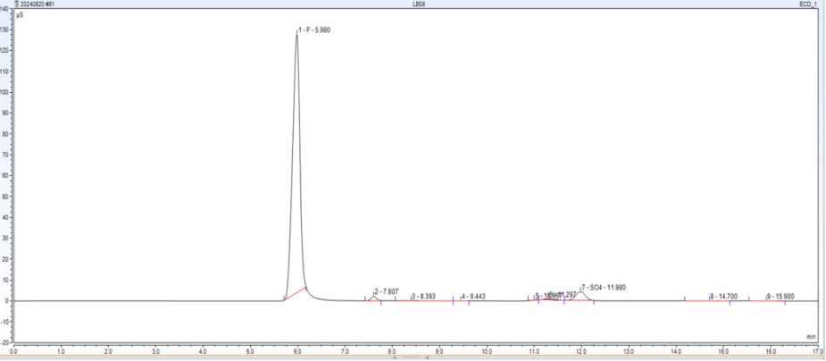Click the apex of the fluoride peak
This screenshot has height=361, width=826.
pyautogui.click(x=296, y=34)
